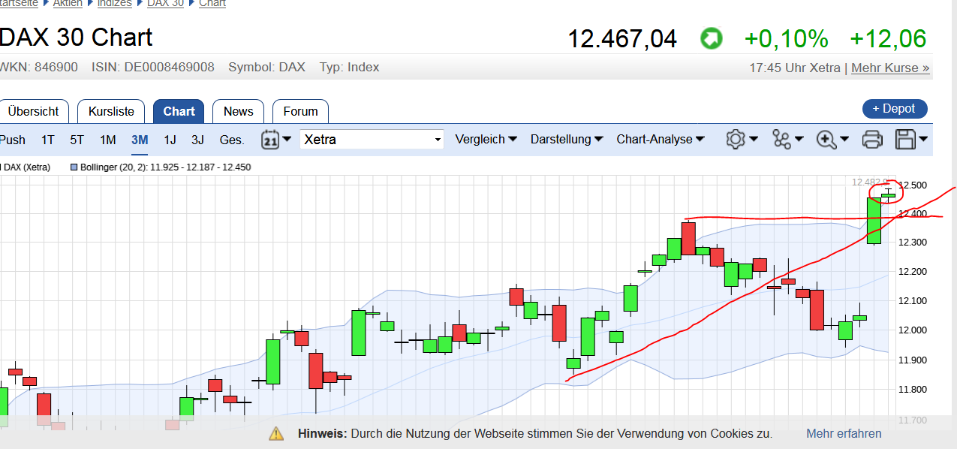Viewport: 957px width, 449px height.
Task: Save the chart using the disk icon
Action: (x=906, y=140)
